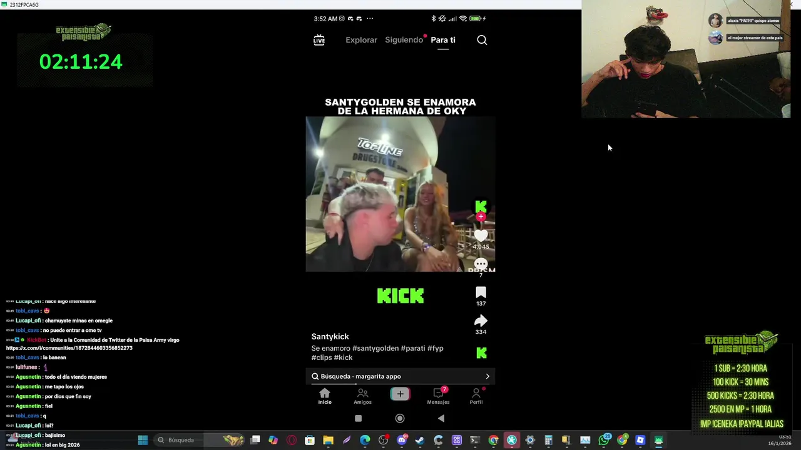Select the Para ti tab

[x=443, y=40]
